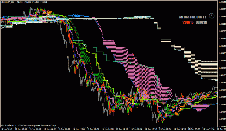The width and height of the screenshot is (226, 131).
Task: Click the 1.4348 level on the price scale
Action: point(222,53)
